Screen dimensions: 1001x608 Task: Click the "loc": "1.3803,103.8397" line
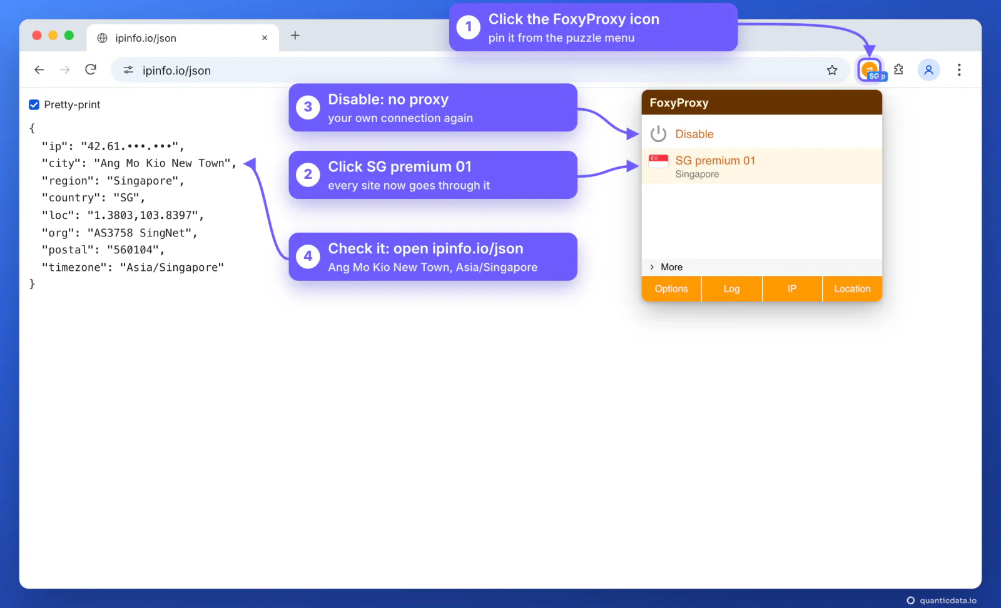[x=123, y=215]
